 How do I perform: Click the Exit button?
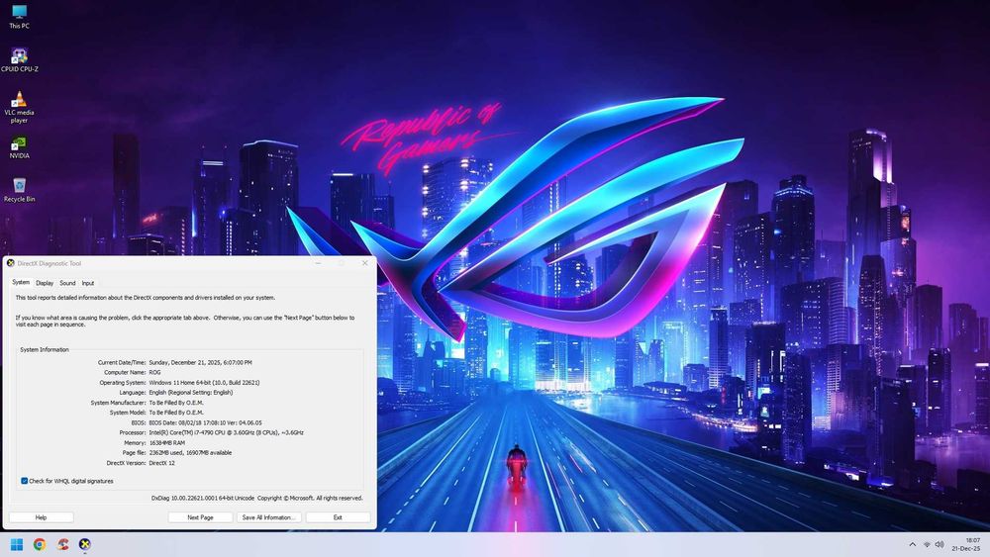tap(338, 517)
